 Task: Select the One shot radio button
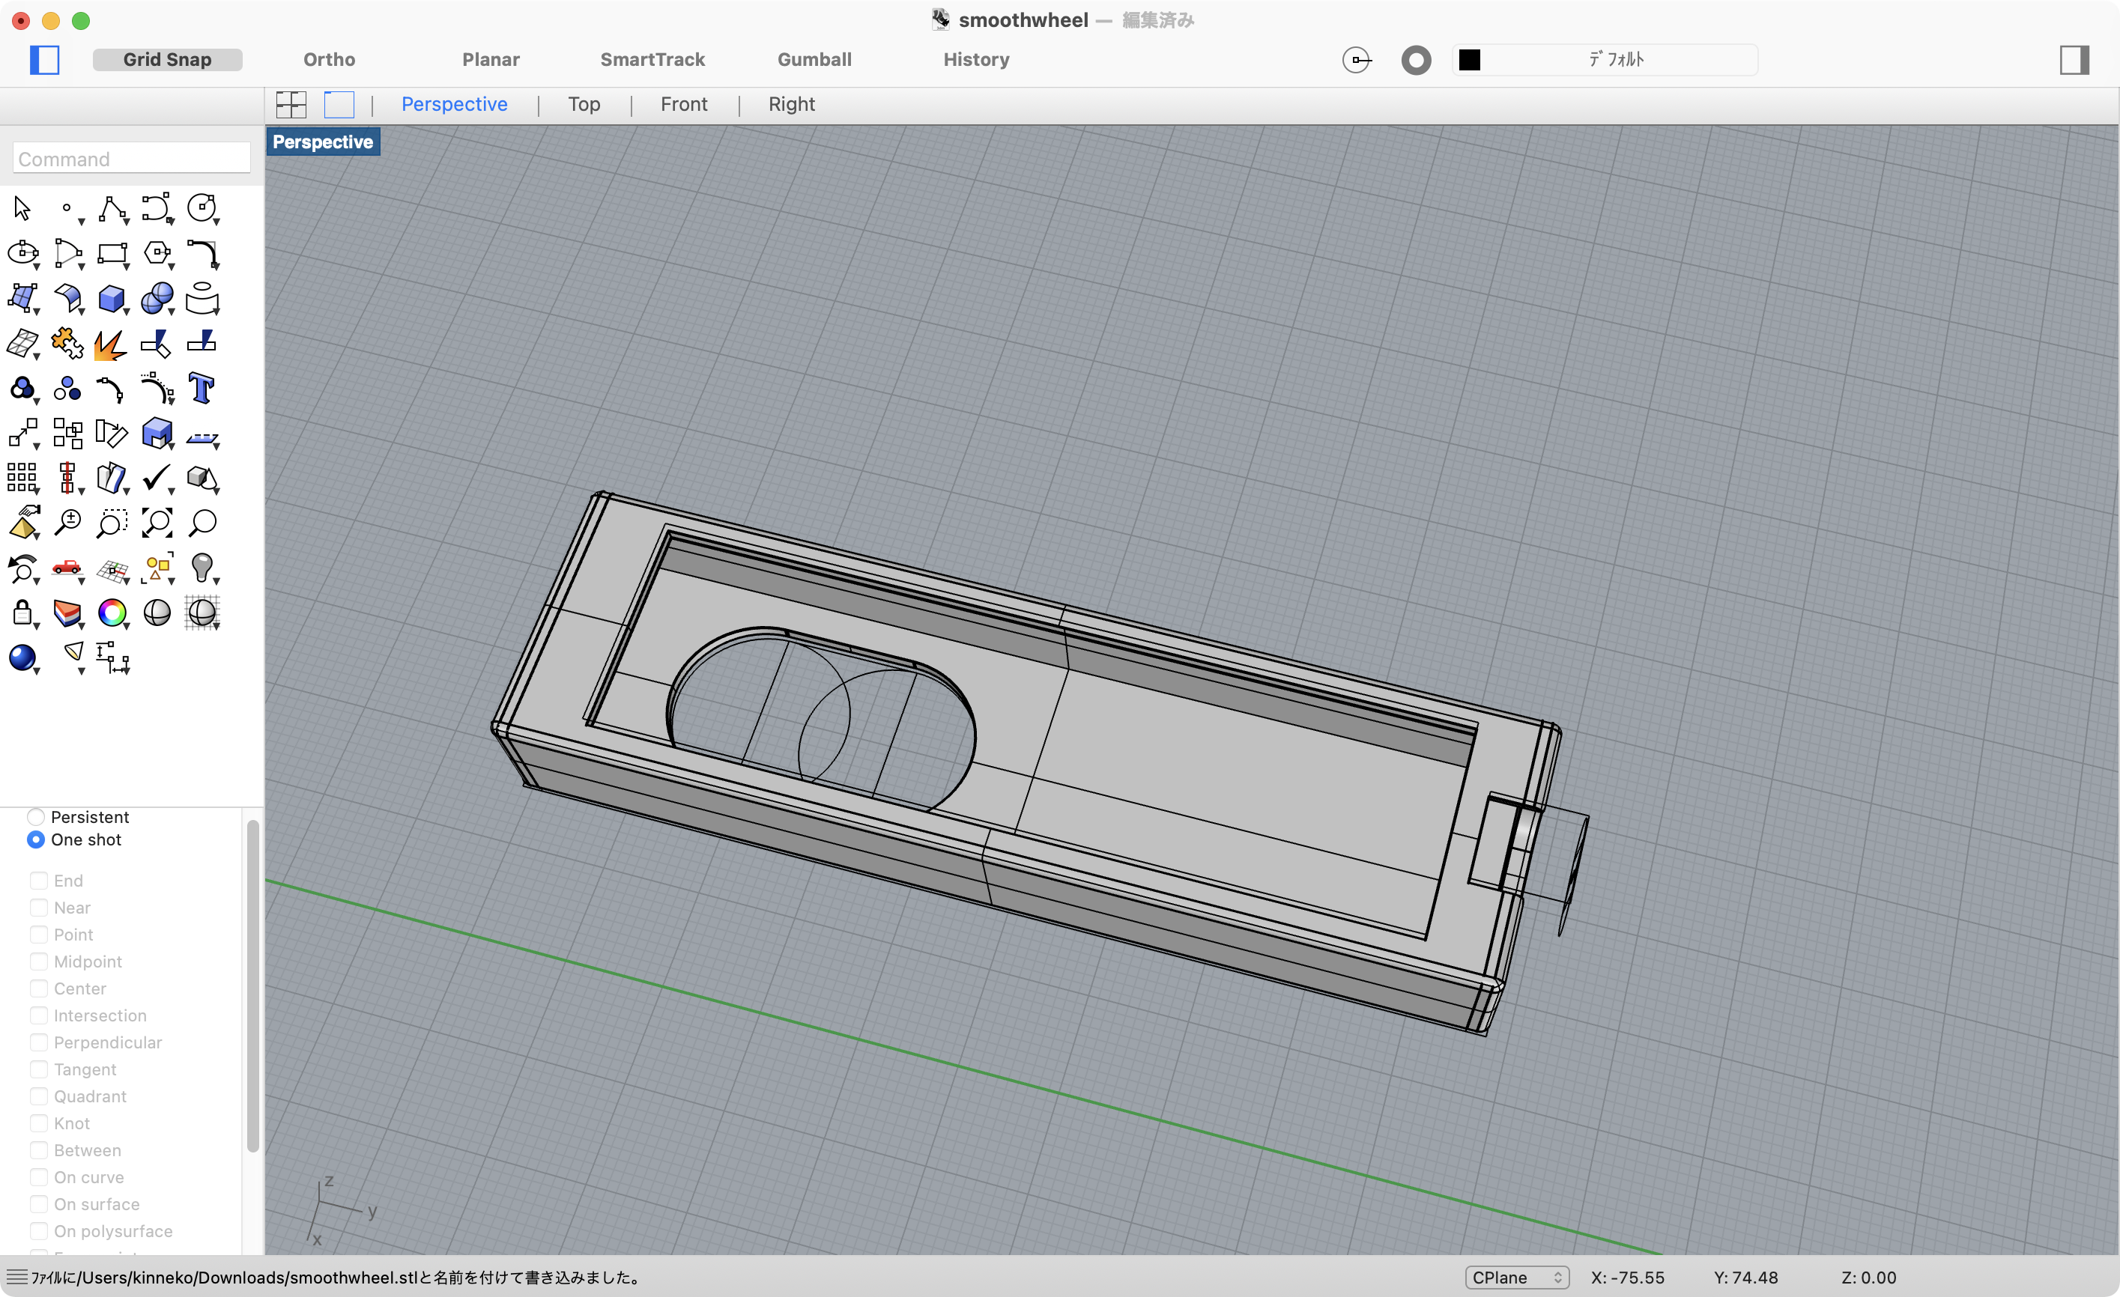tap(36, 839)
